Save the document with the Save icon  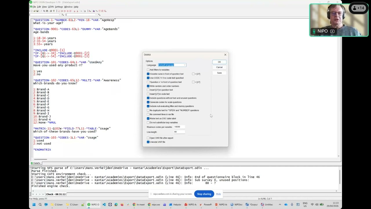(x=37, y=11)
